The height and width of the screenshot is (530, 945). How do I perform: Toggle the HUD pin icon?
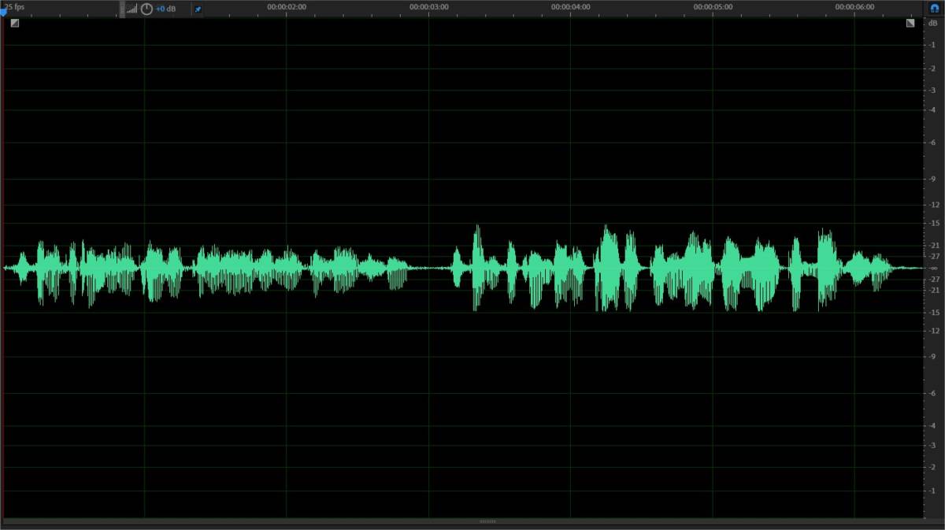point(198,9)
